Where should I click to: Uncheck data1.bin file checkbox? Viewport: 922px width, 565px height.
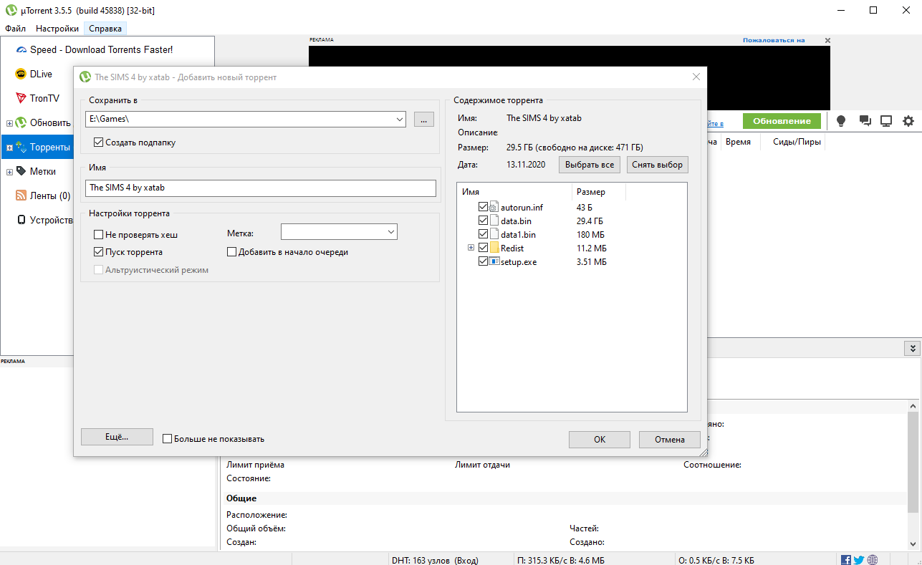coord(483,234)
